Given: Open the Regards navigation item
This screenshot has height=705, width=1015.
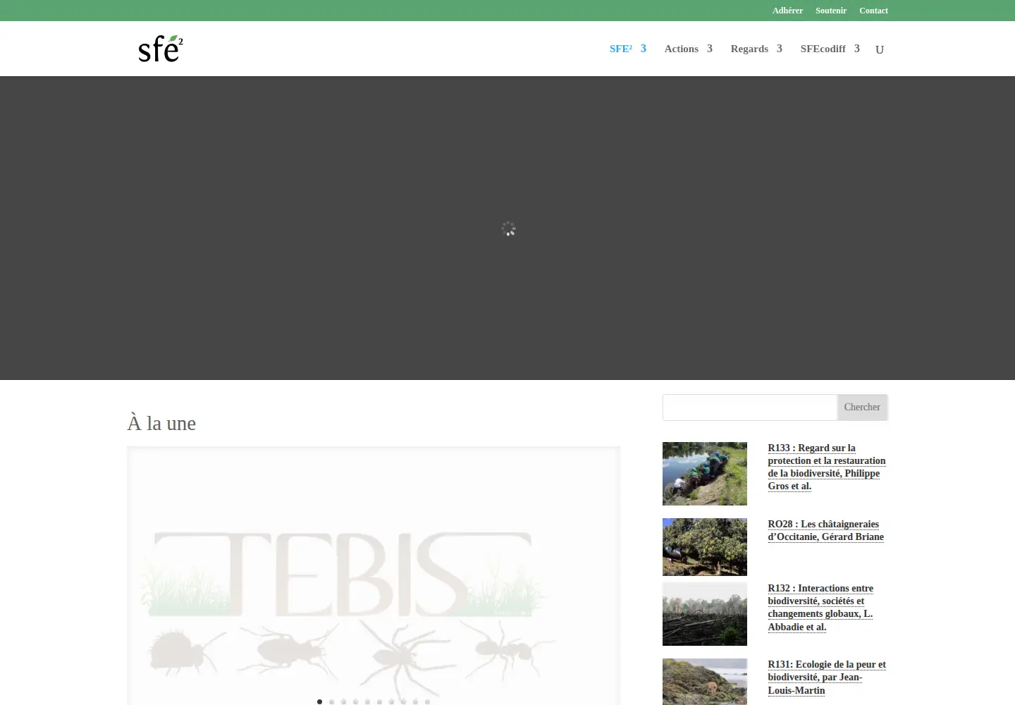Looking at the screenshot, I should click(749, 49).
